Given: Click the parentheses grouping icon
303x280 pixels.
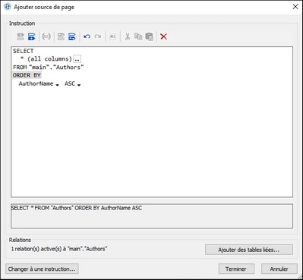Looking at the screenshot, I should 46,36.
